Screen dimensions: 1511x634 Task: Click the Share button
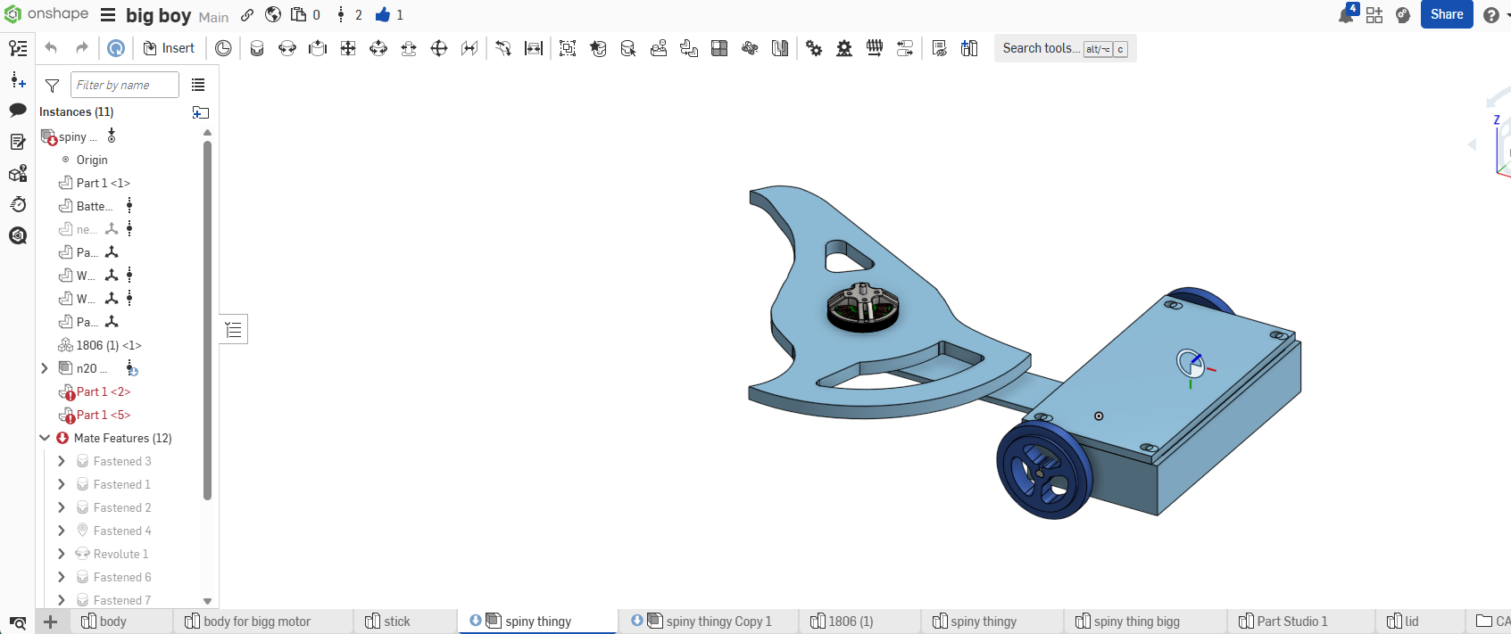[1446, 14]
